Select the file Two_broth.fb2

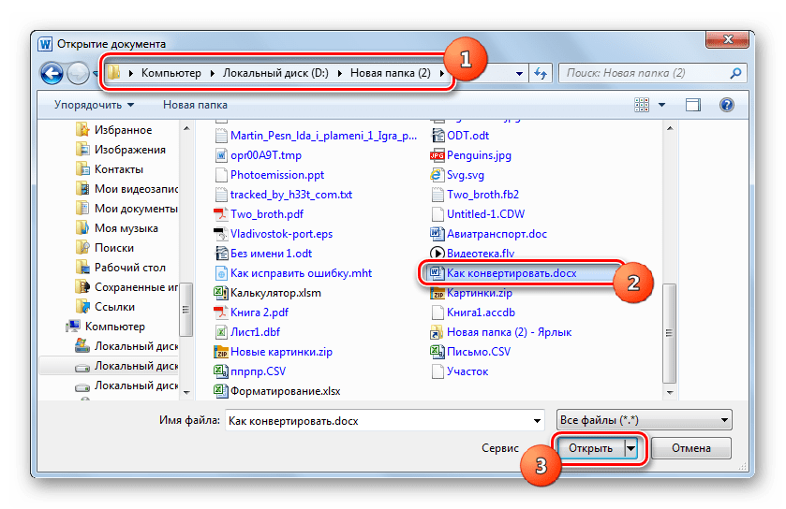coord(482,195)
